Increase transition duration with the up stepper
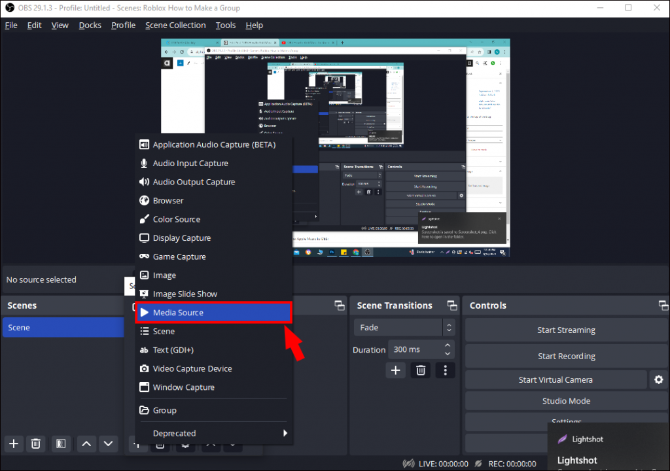670x471 pixels. (x=447, y=345)
